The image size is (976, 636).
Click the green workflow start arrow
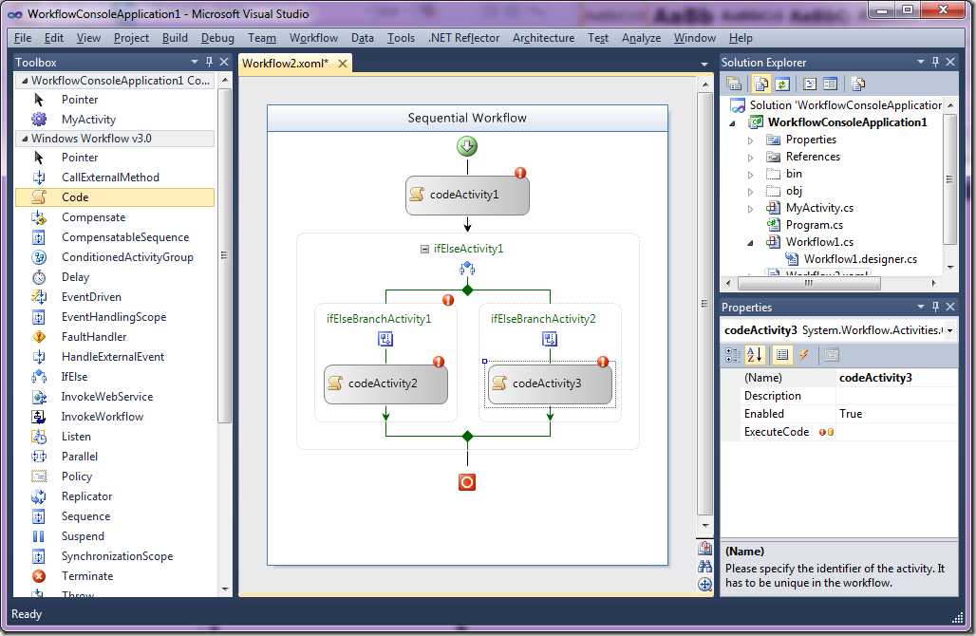[467, 146]
